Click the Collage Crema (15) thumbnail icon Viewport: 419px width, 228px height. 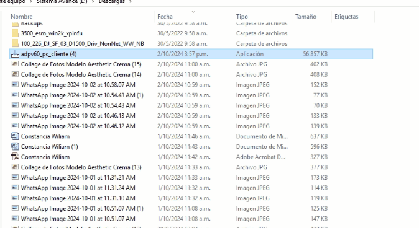(16, 64)
